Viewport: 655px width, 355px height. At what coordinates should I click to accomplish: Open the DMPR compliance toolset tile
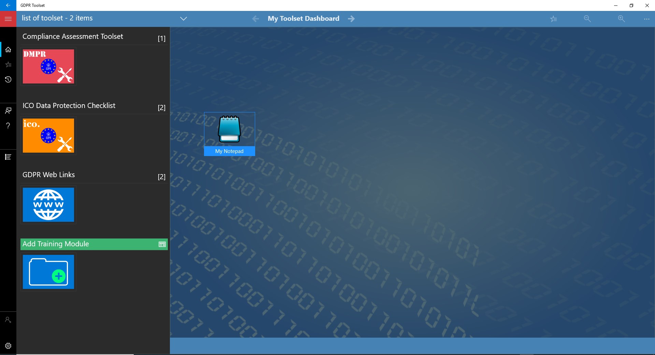(x=48, y=66)
